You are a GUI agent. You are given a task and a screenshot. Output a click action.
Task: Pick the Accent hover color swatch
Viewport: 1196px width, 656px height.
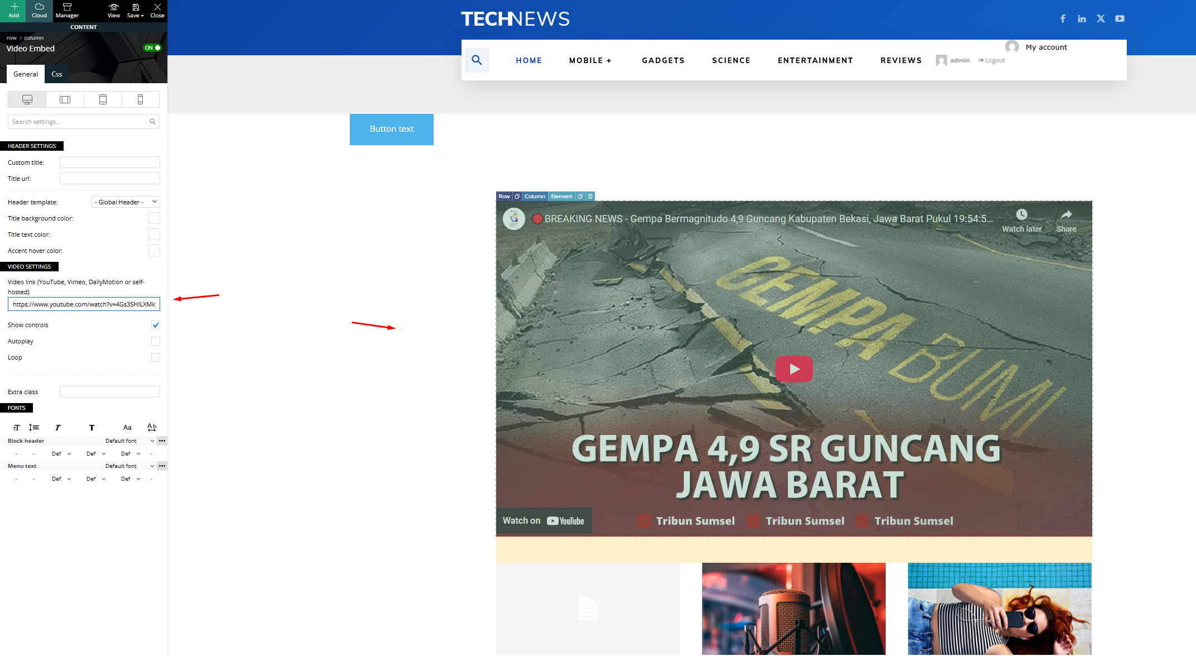pos(155,251)
